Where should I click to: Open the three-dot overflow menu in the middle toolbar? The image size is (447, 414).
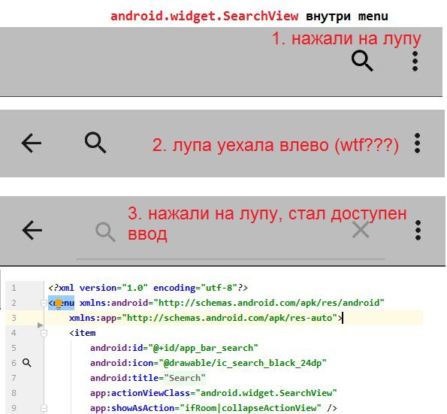(x=418, y=143)
